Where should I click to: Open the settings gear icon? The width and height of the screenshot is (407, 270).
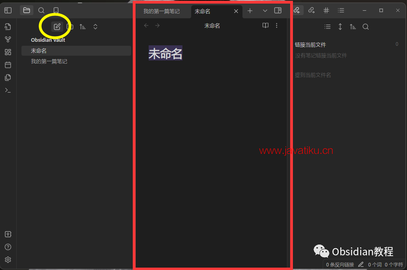[8, 260]
